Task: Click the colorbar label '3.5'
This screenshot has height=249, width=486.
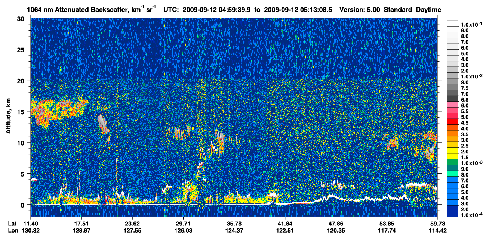Action: coord(465,134)
